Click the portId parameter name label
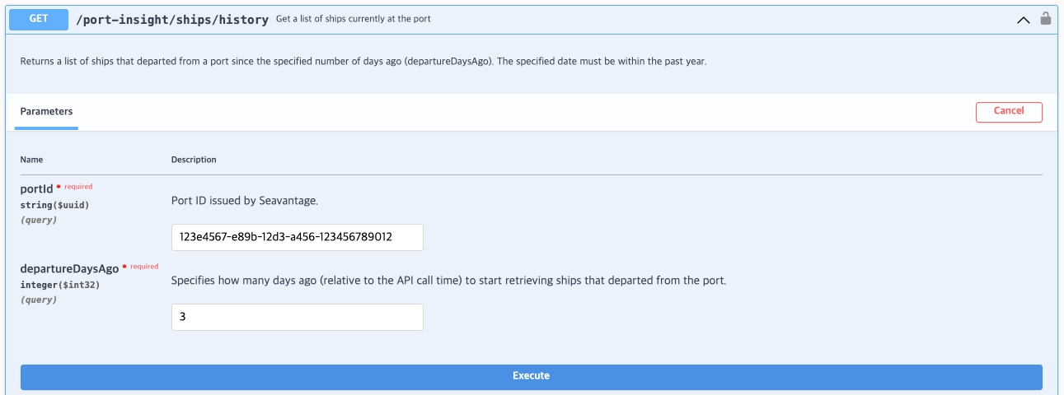Image resolution: width=1064 pixels, height=395 pixels. (36, 189)
